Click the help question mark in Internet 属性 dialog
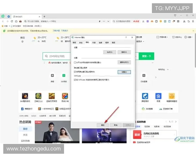The width and height of the screenshot is (196, 157). click(x=126, y=37)
